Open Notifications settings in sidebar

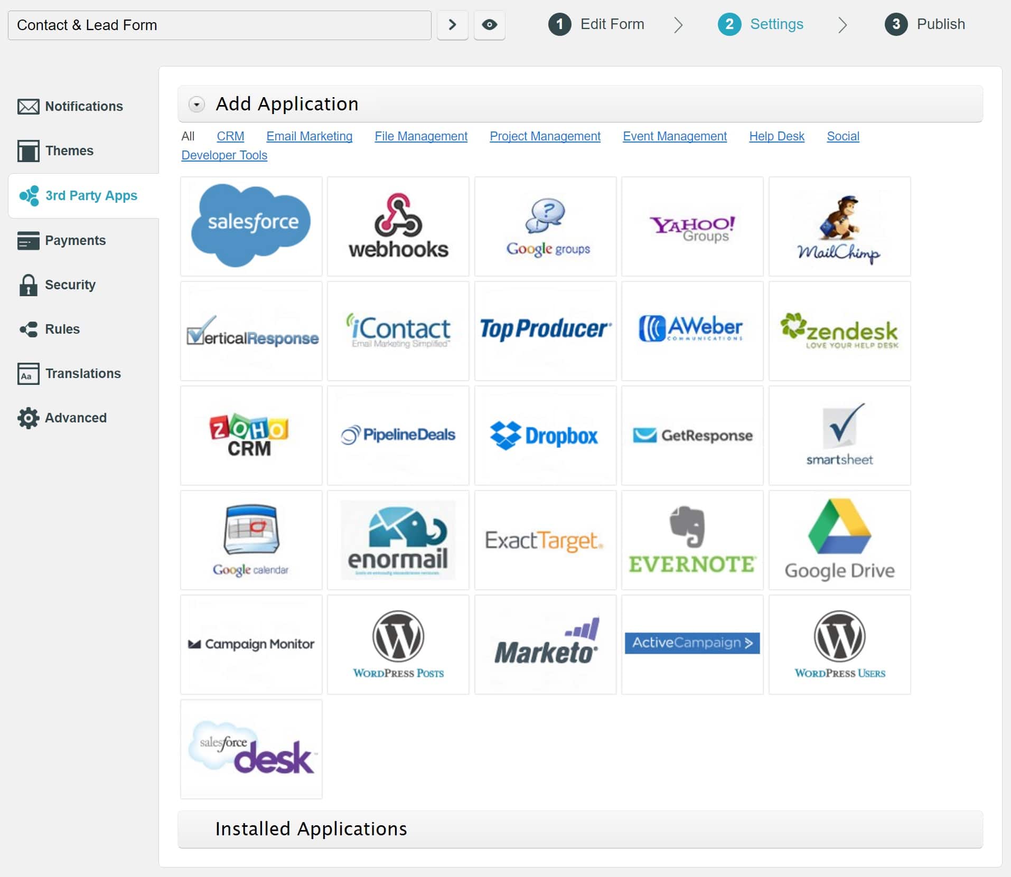70,106
